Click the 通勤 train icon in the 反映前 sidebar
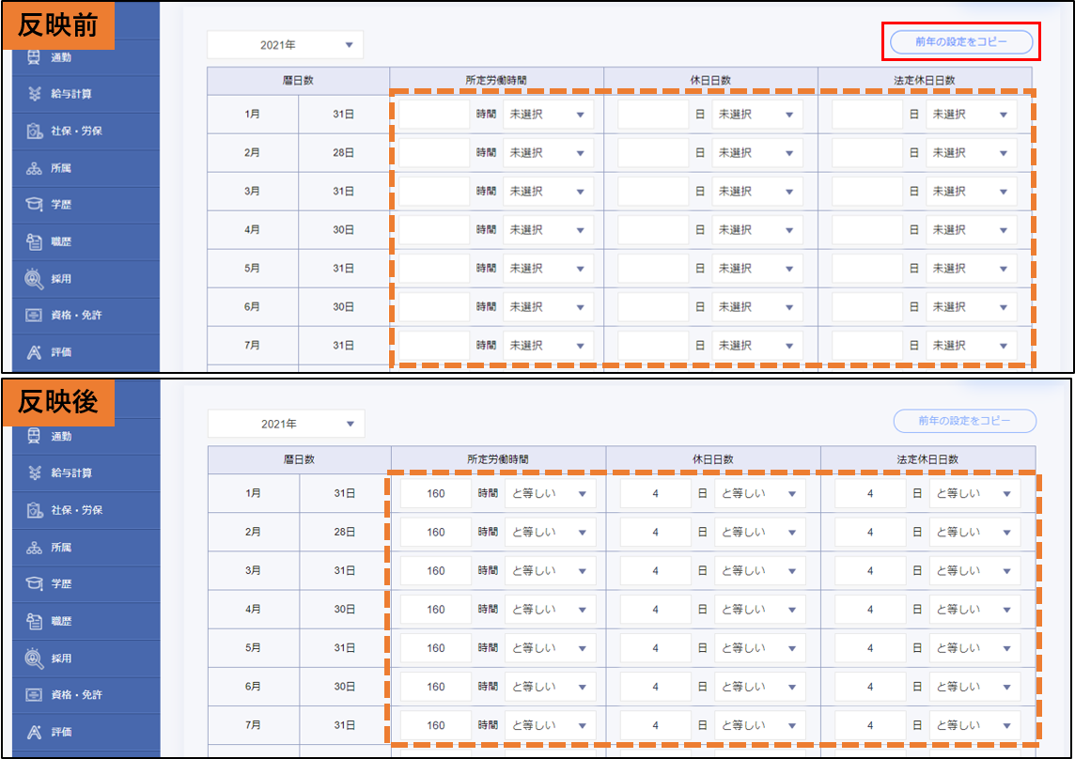Image resolution: width=1075 pixels, height=759 pixels. point(34,56)
